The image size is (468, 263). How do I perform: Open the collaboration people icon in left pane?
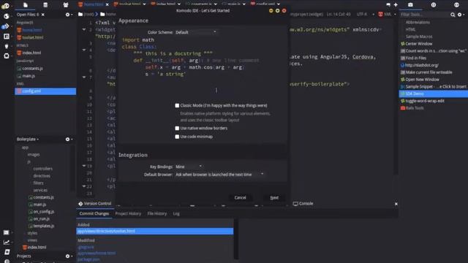[66, 5]
